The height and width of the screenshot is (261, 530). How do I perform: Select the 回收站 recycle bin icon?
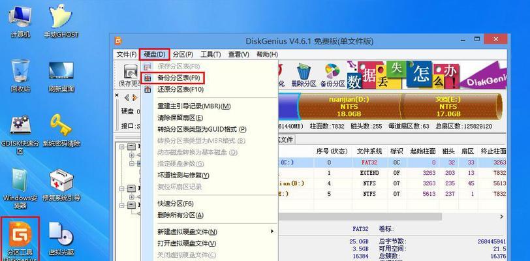[x=20, y=76]
